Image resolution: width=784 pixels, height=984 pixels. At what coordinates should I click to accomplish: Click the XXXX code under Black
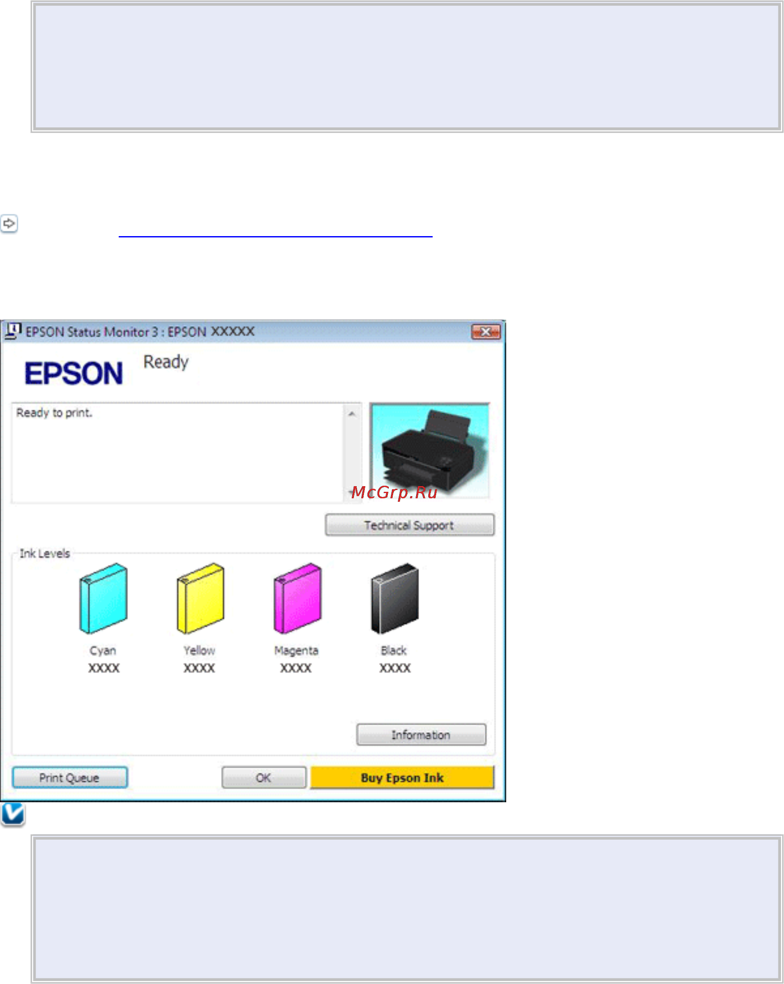[395, 668]
